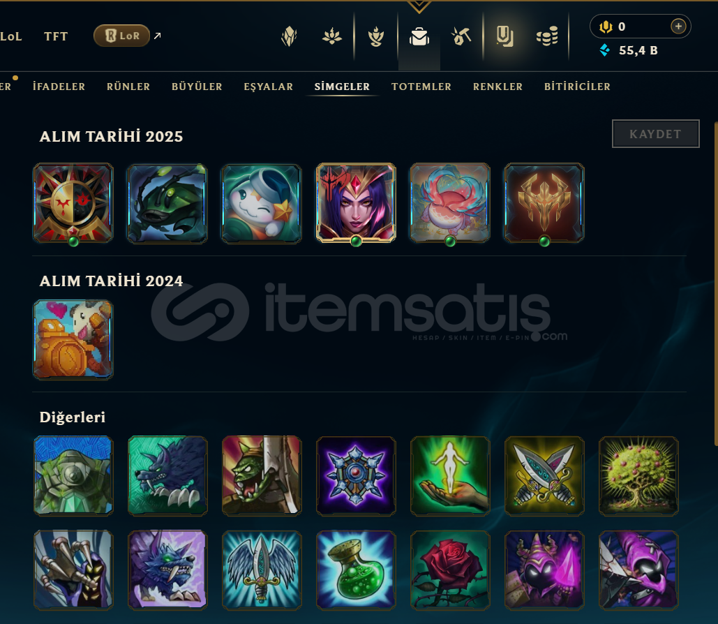Open the LoR launcher link
Viewport: 718px width, 624px height.
tap(122, 36)
